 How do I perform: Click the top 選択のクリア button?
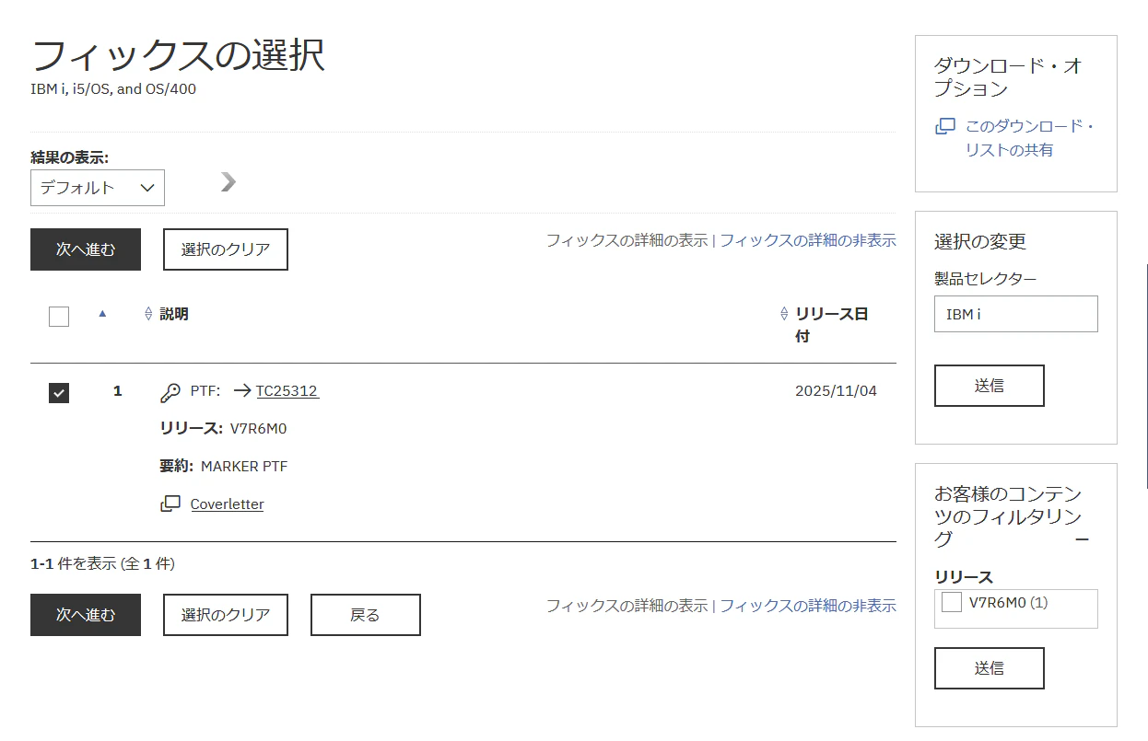226,249
